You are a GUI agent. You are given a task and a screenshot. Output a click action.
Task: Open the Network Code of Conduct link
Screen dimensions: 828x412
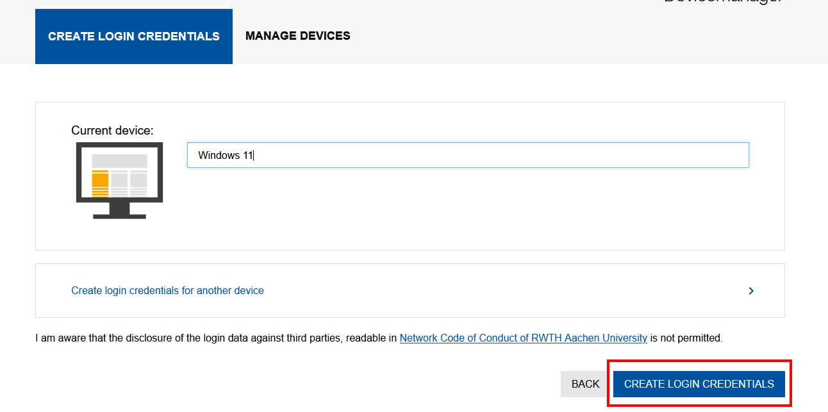pyautogui.click(x=523, y=338)
